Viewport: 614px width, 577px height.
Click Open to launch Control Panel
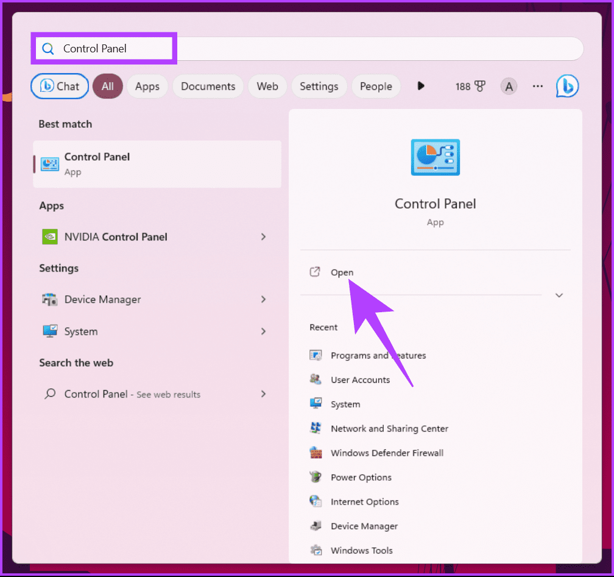[342, 272]
